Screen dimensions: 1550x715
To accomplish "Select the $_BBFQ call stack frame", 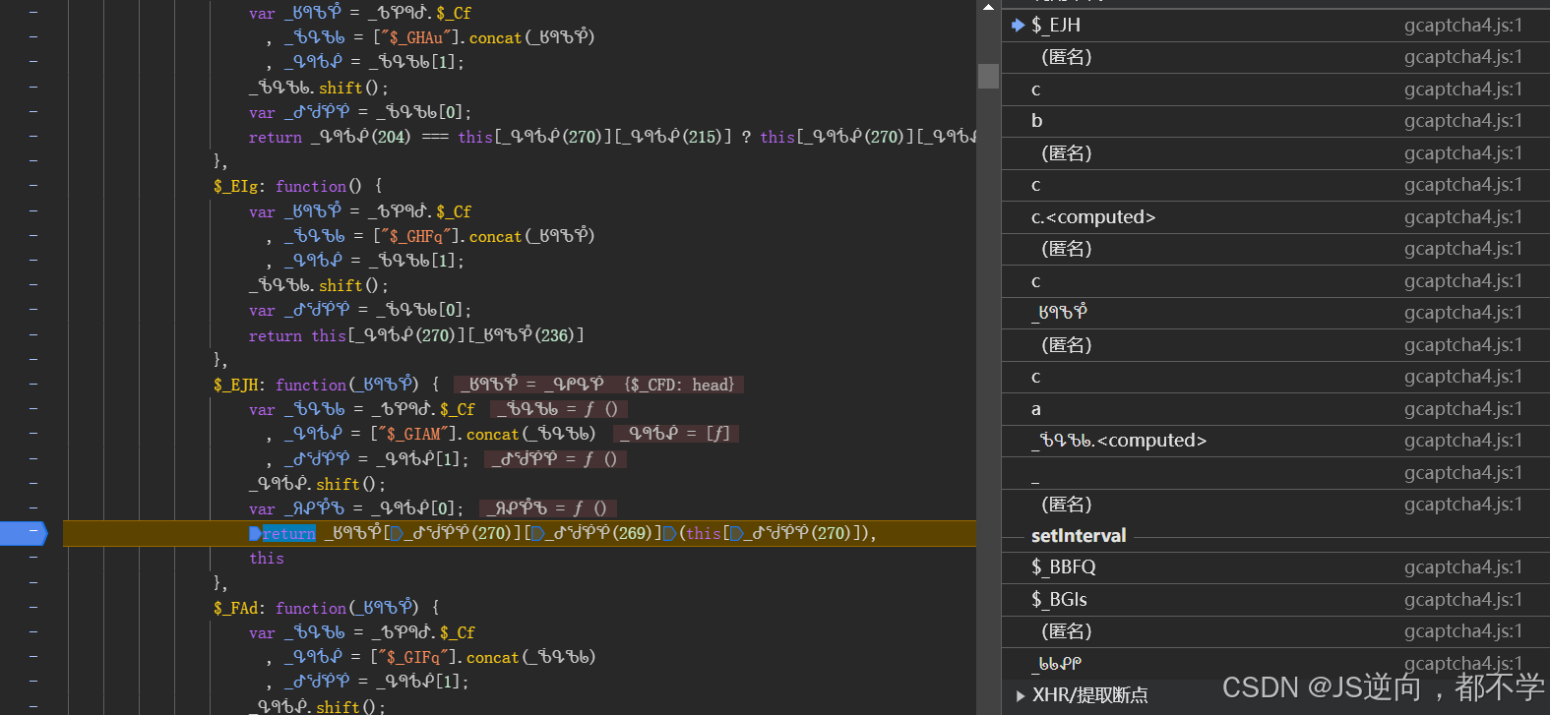I will (x=1275, y=567).
